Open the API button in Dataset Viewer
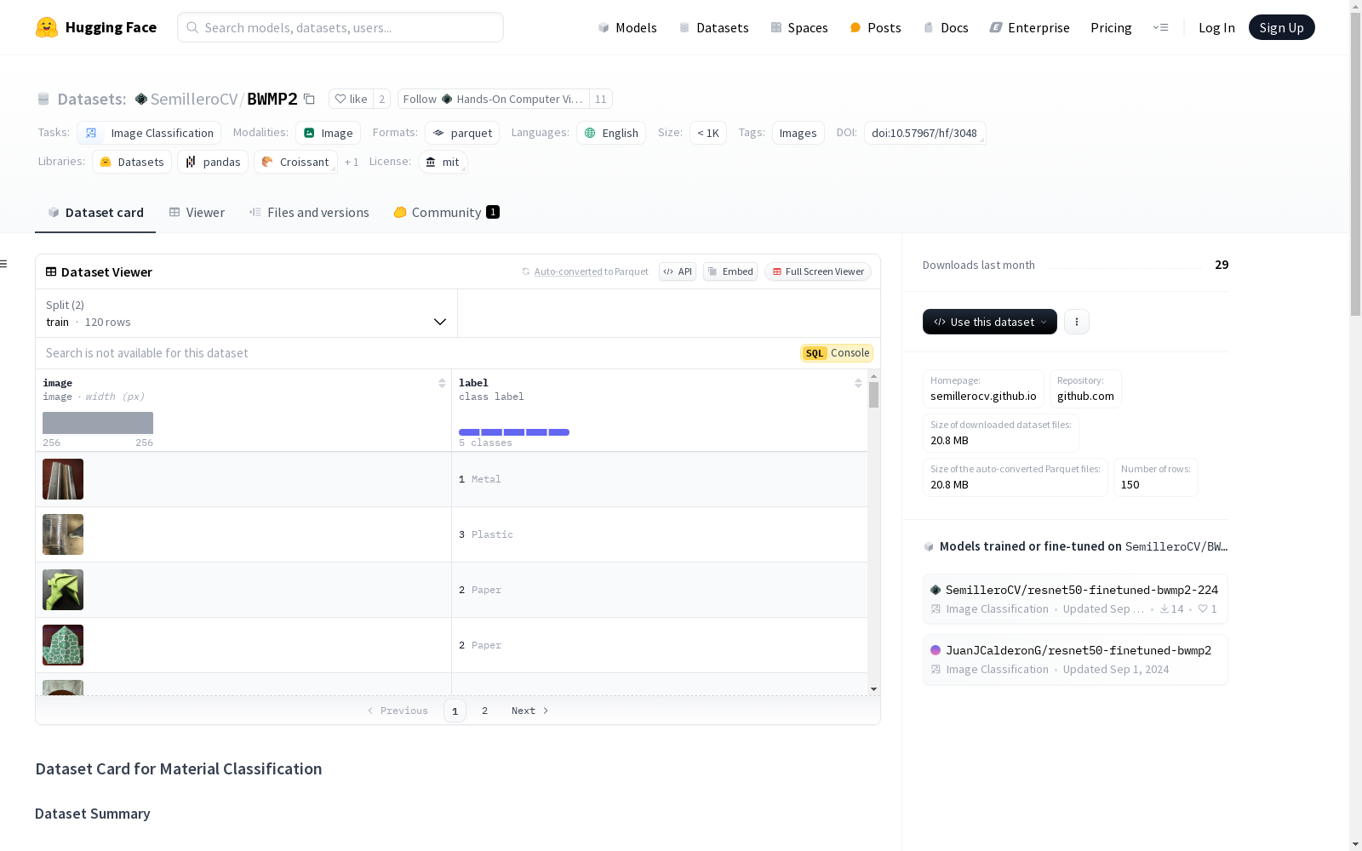Screen dimensions: 1362x851 pos(678,271)
